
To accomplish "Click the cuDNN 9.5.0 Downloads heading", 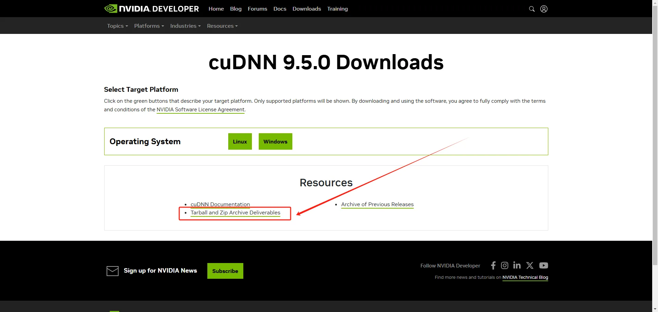I will tap(326, 62).
